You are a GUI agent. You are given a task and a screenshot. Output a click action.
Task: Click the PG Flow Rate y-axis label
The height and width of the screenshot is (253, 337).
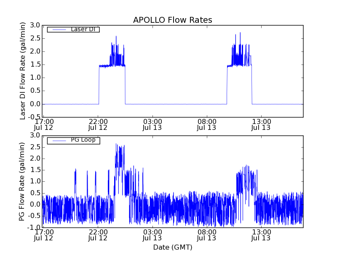[22, 182]
